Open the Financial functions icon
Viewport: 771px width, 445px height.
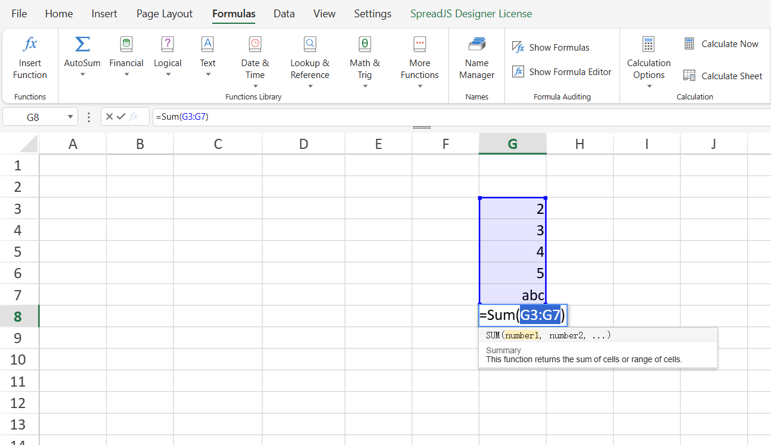pos(126,44)
